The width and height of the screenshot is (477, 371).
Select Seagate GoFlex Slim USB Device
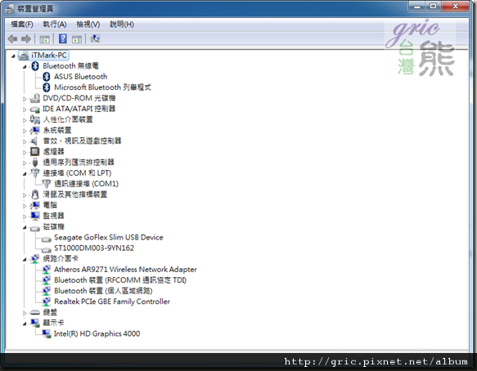(x=109, y=237)
